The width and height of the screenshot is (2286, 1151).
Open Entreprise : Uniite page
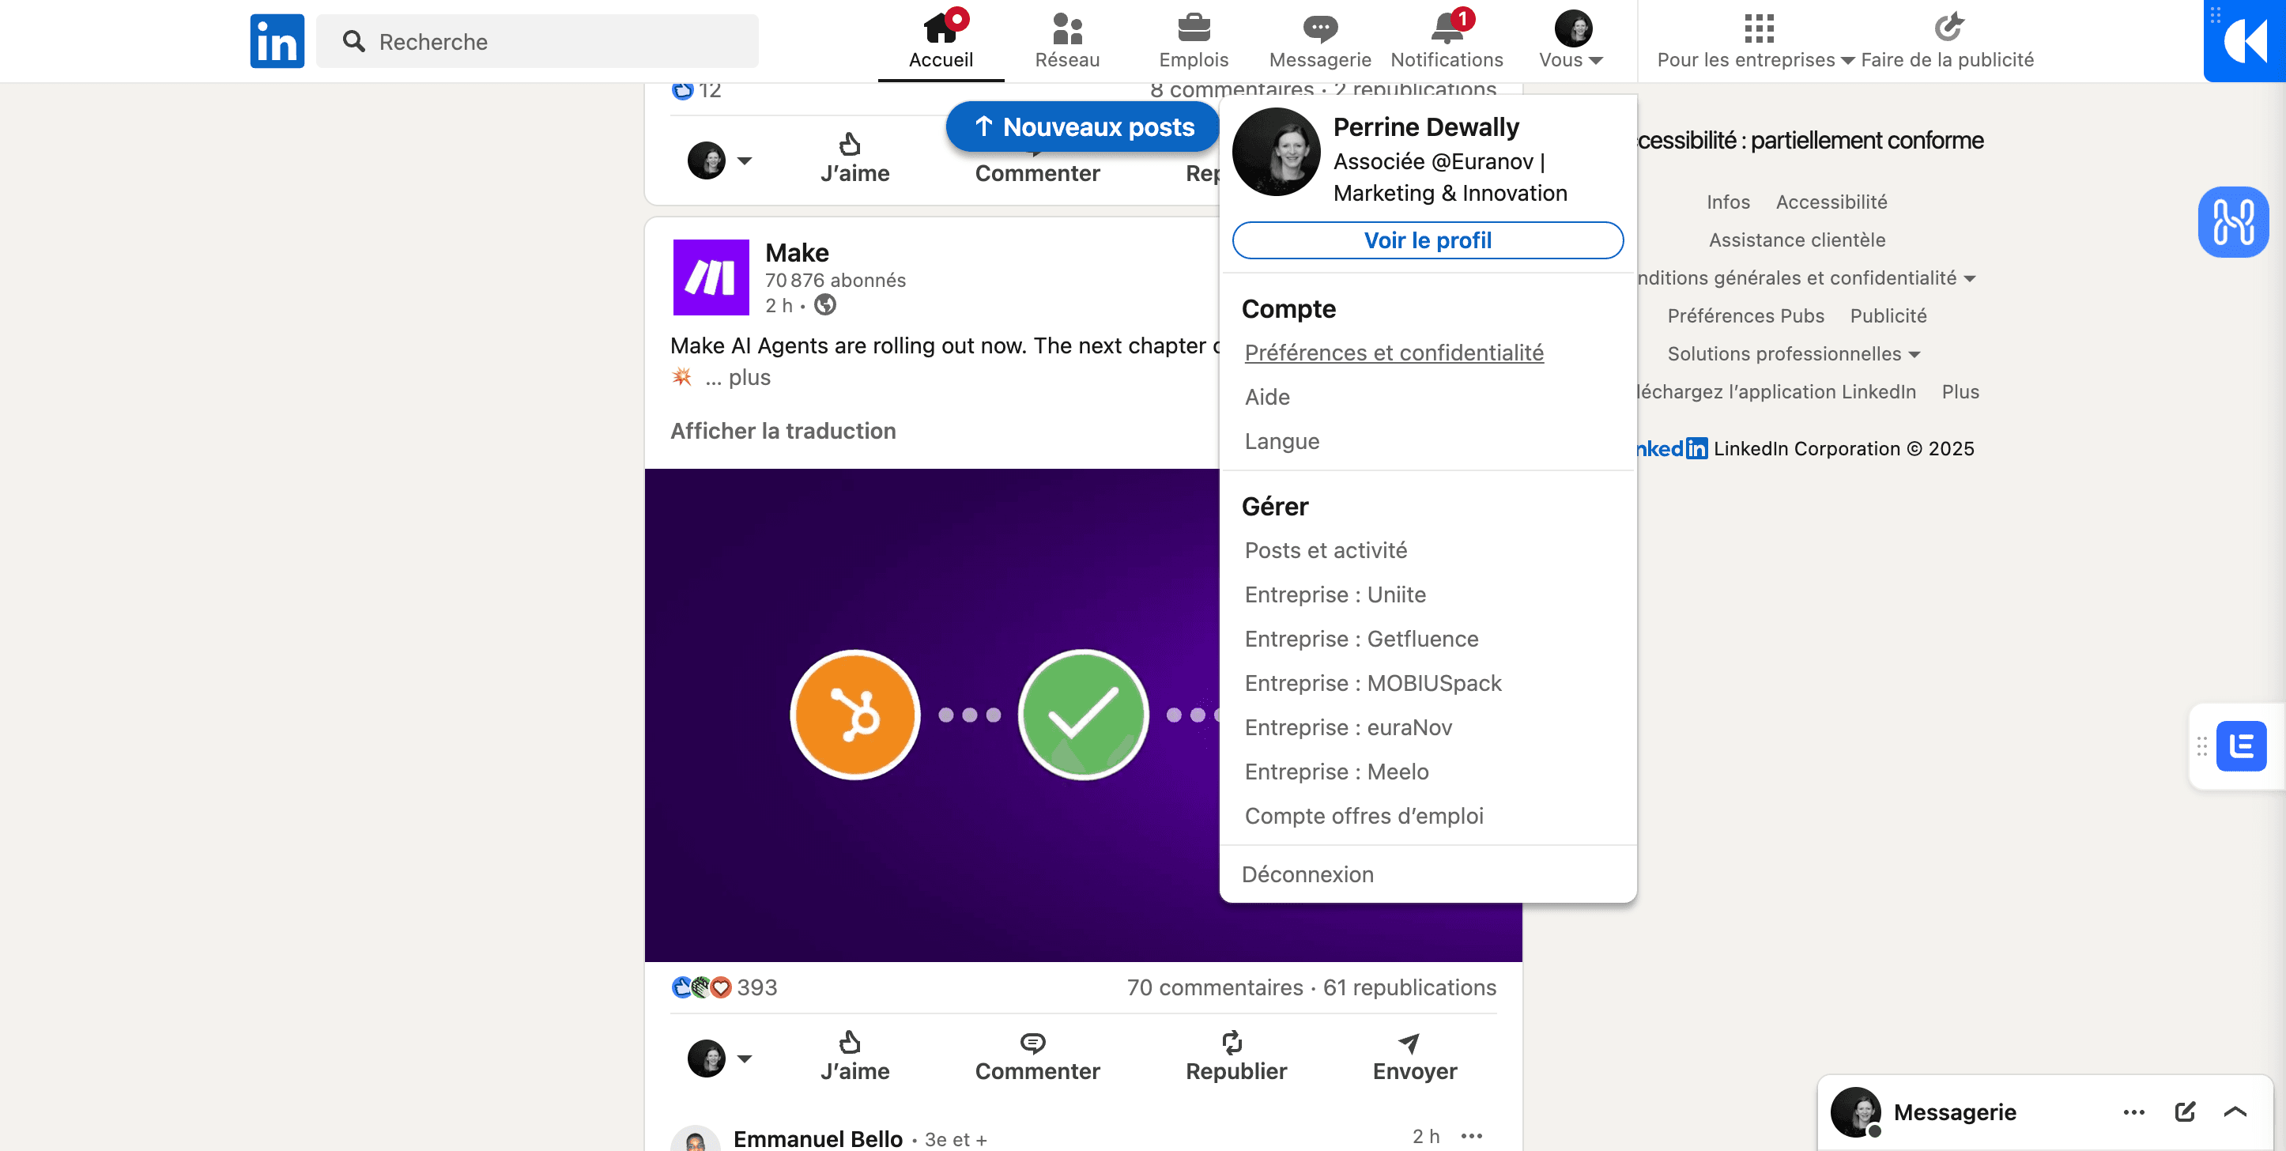(1334, 594)
